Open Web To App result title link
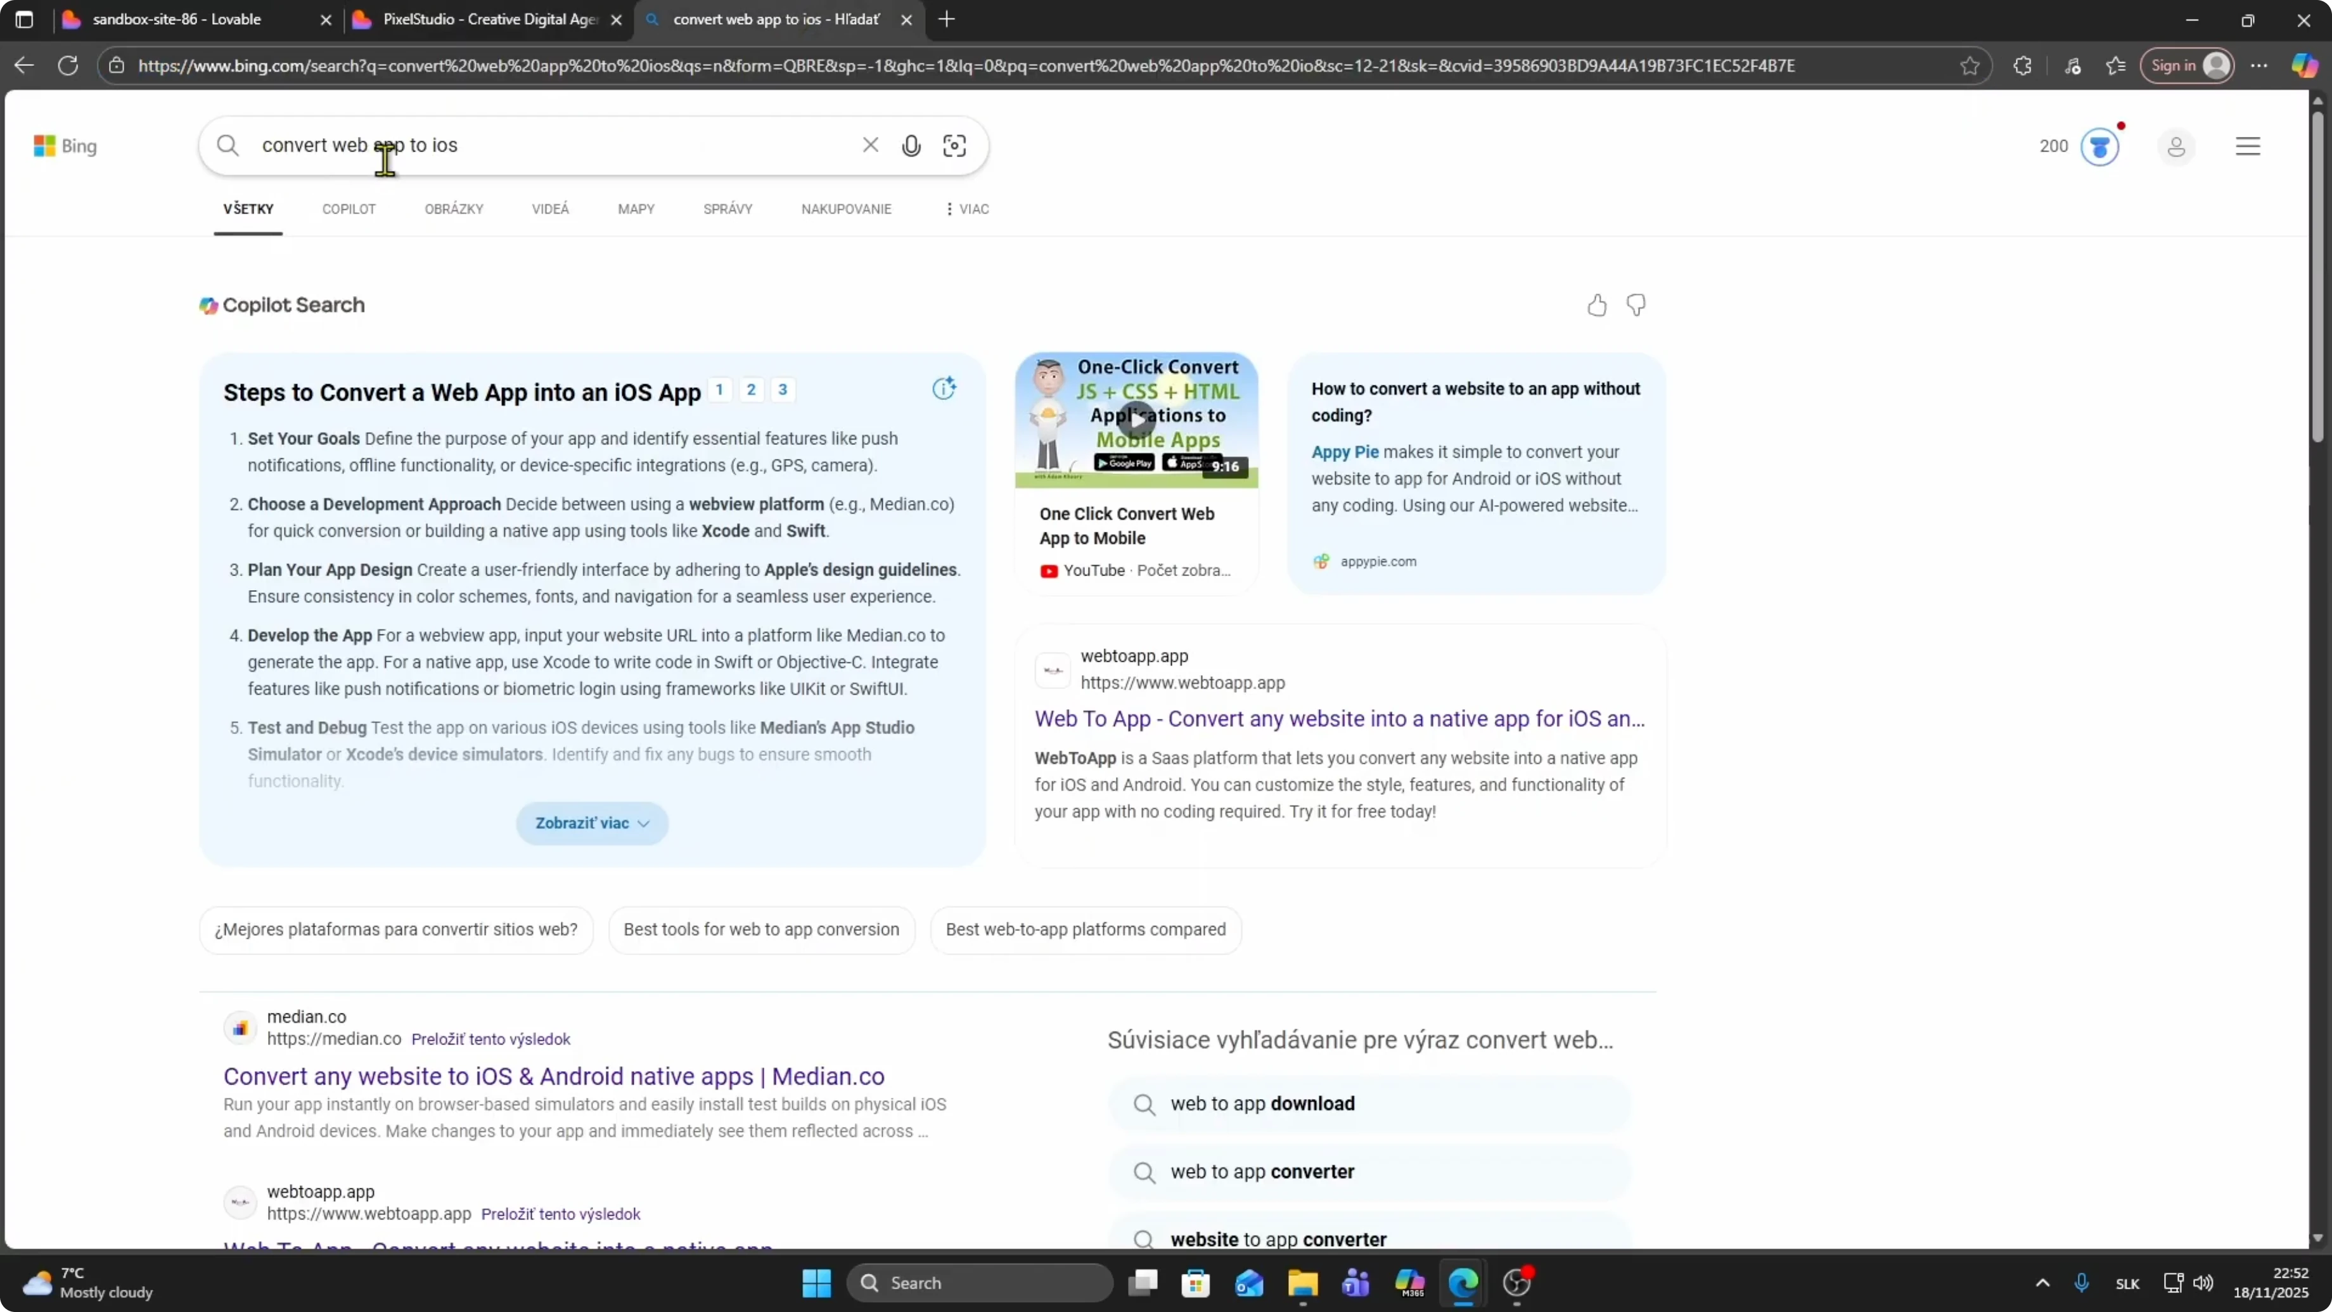The image size is (2332, 1312). coord(1340,719)
